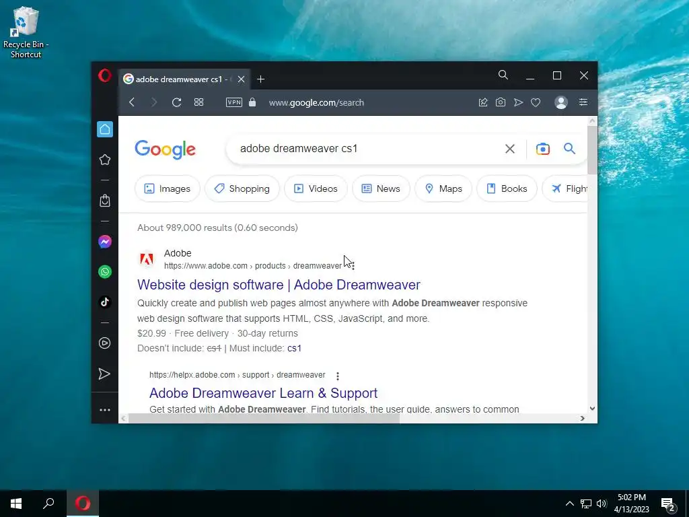Take a snapshot with camera icon
The width and height of the screenshot is (689, 517).
click(x=501, y=102)
